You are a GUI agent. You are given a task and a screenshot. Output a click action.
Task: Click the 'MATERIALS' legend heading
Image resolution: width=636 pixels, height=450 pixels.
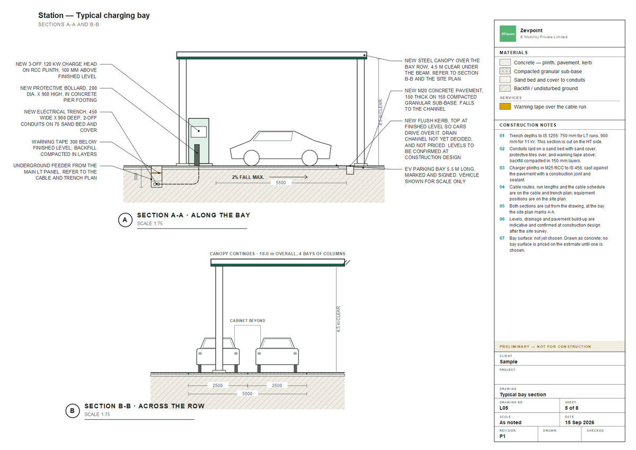point(514,52)
